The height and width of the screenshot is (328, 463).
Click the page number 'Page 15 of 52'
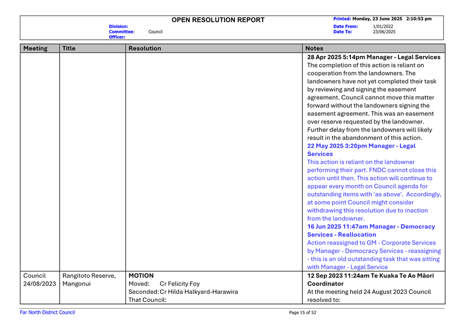point(302,313)
